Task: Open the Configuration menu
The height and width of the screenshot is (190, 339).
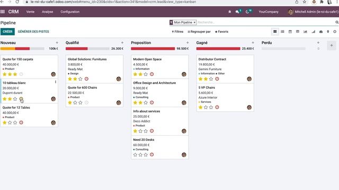Action: (x=70, y=12)
